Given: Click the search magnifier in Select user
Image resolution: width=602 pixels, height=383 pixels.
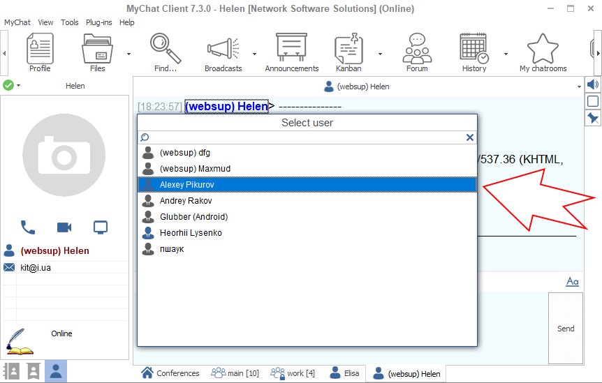Looking at the screenshot, I should [145, 137].
